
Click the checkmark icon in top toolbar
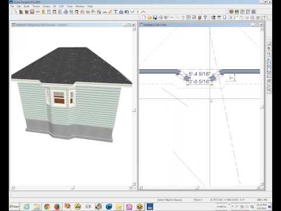[x=132, y=12]
